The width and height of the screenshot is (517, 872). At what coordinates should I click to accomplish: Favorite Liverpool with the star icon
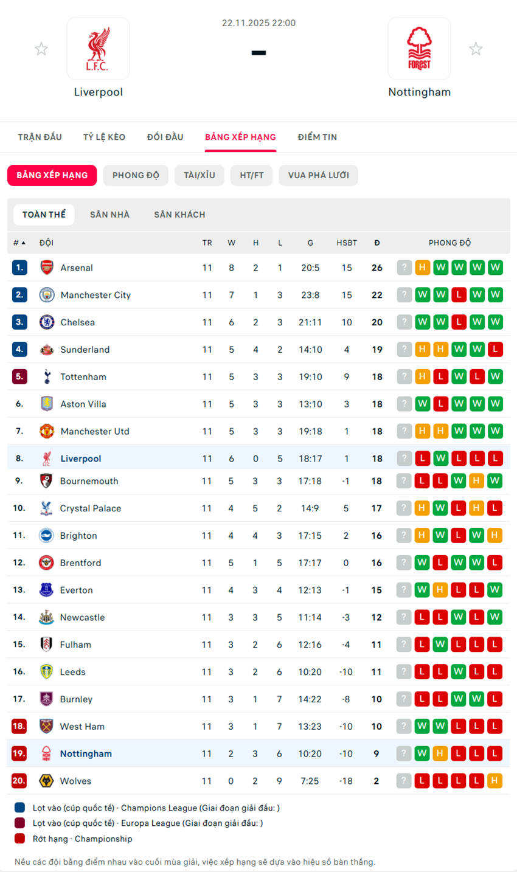click(41, 49)
